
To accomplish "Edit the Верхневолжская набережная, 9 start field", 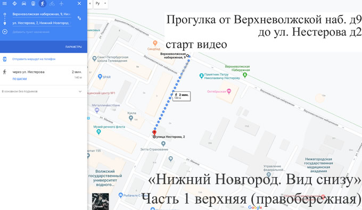I will [x=42, y=14].
